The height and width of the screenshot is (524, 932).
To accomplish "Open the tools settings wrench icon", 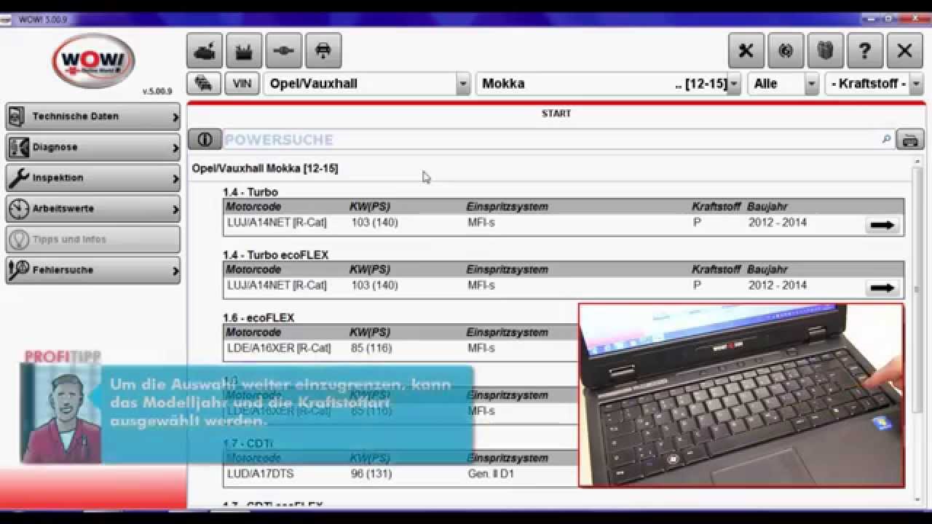I will [x=746, y=51].
